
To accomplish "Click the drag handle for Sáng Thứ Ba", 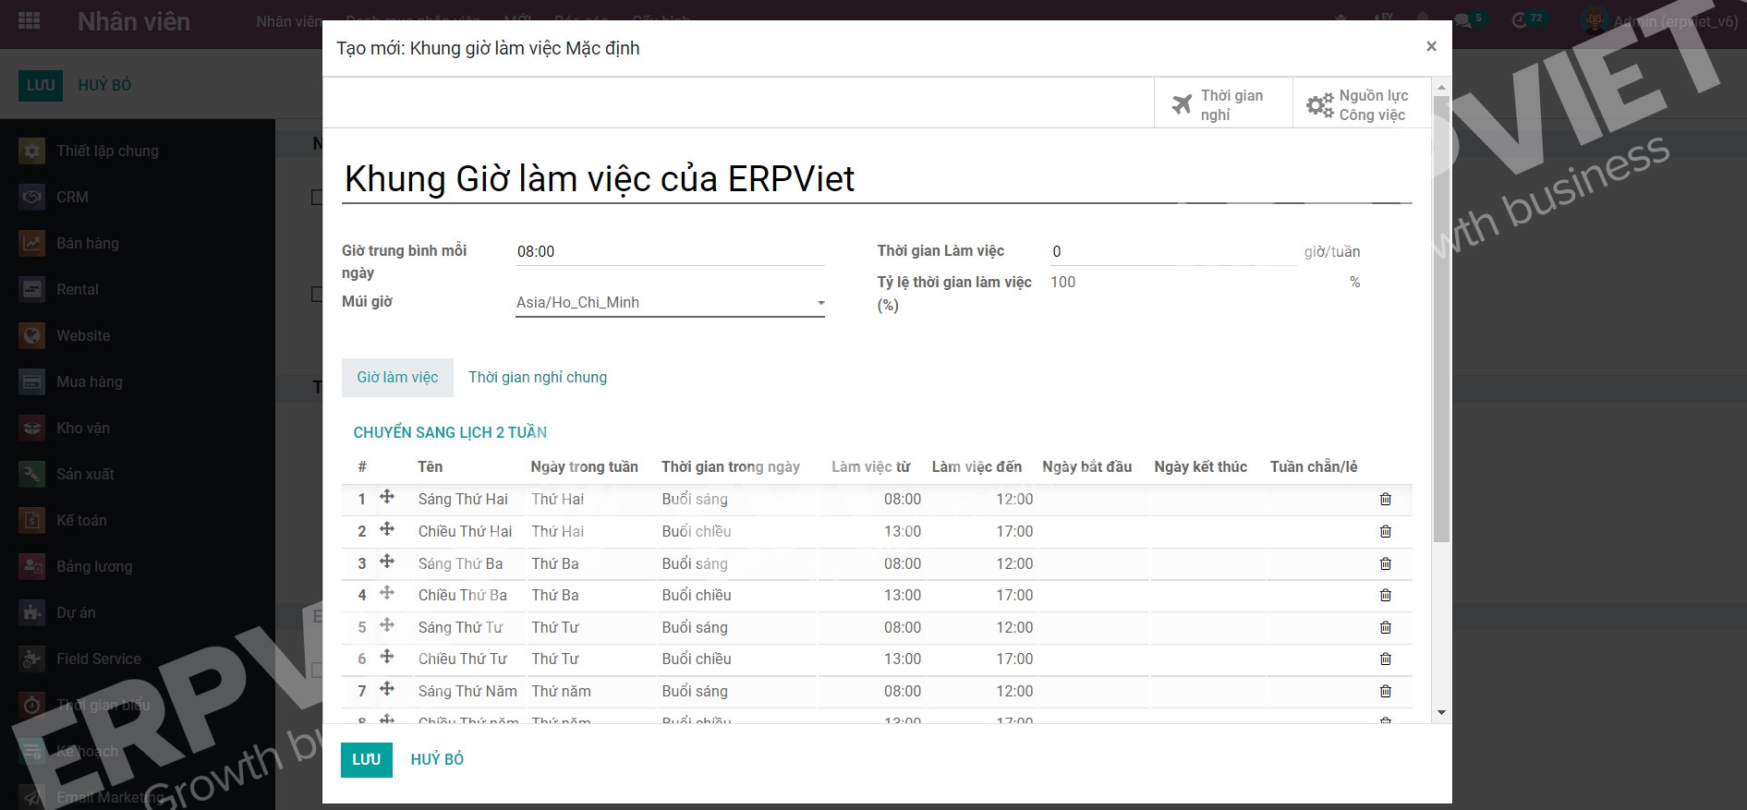I will (x=387, y=562).
